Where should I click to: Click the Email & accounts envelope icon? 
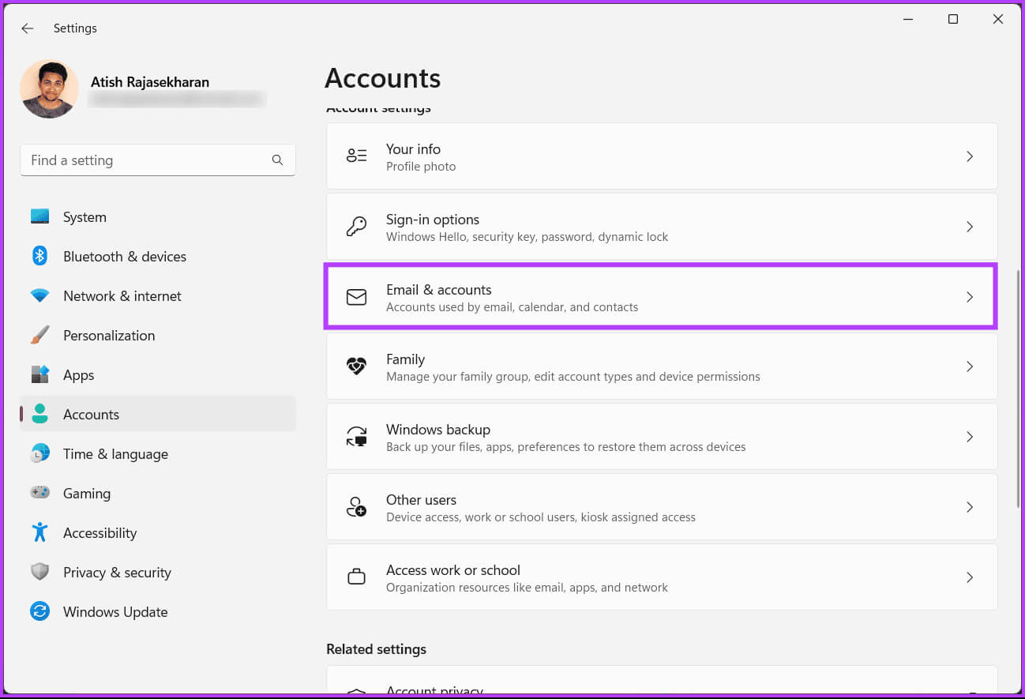click(356, 297)
